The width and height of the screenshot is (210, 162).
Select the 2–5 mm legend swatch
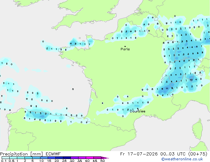coord(28,158)
